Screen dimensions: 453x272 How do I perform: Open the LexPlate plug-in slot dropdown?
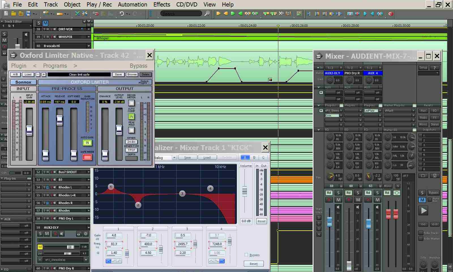pyautogui.click(x=380, y=110)
